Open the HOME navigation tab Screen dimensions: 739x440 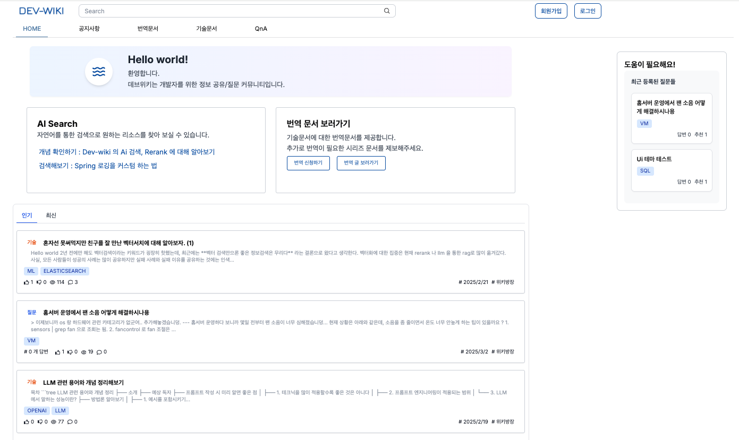[x=32, y=29]
